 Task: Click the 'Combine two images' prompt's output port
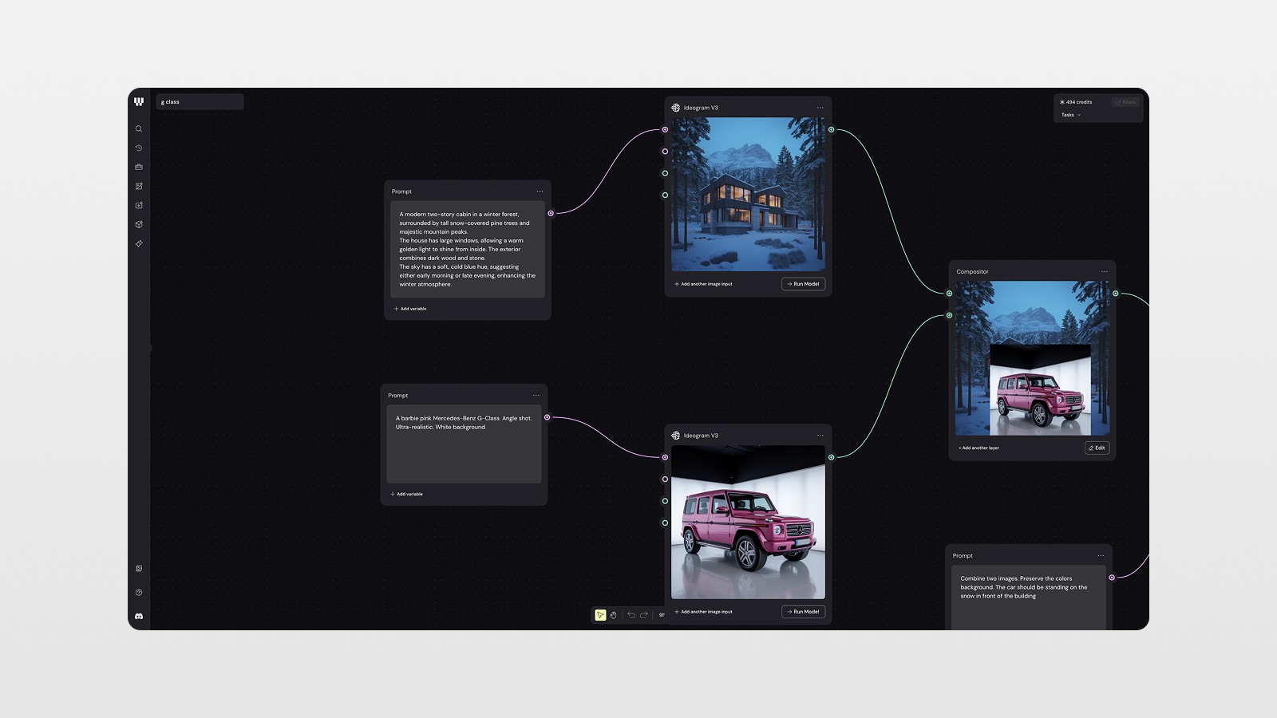point(1112,578)
